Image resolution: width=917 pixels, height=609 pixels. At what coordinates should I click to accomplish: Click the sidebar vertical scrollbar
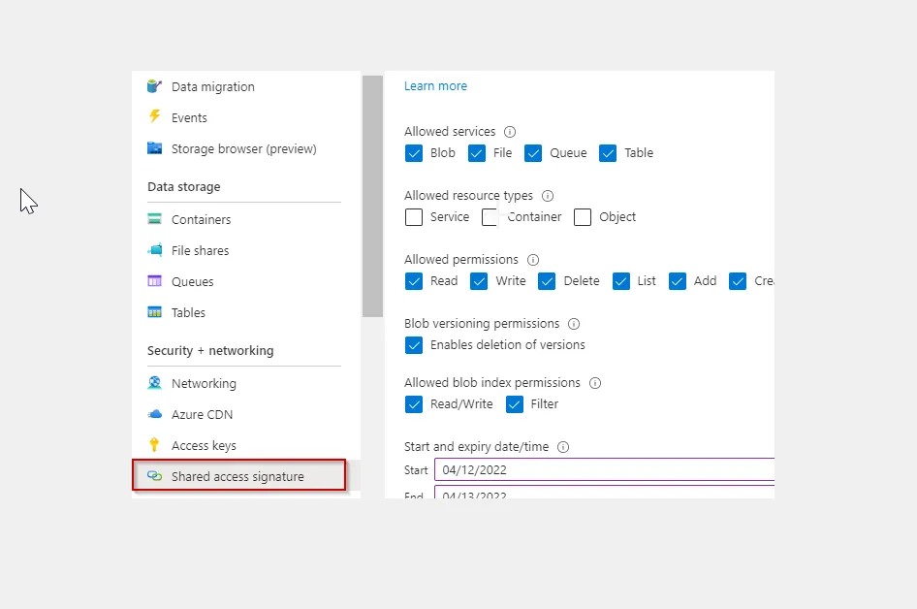372,196
